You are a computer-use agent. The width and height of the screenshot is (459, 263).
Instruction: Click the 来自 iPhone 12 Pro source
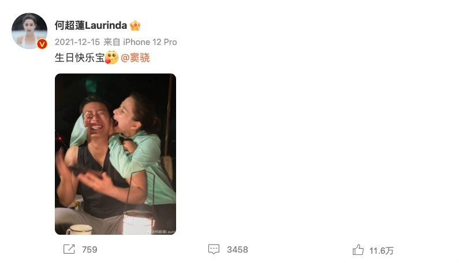(x=140, y=42)
